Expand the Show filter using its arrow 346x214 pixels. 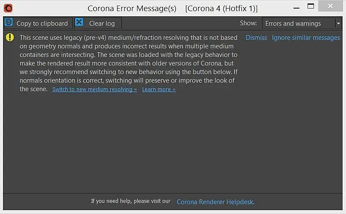[338, 24]
